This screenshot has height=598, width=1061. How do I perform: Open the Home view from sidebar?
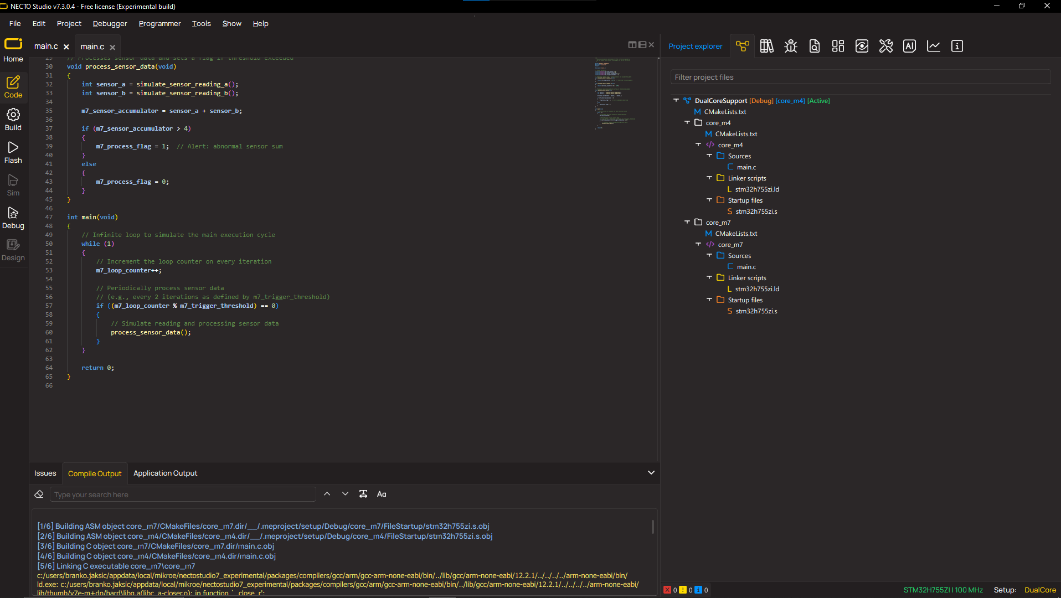[x=13, y=50]
